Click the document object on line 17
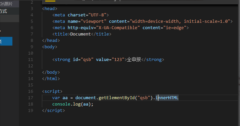 click(86, 98)
